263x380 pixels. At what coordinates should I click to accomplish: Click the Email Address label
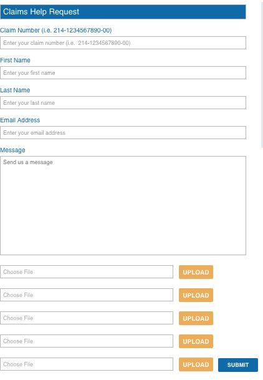[x=20, y=120]
